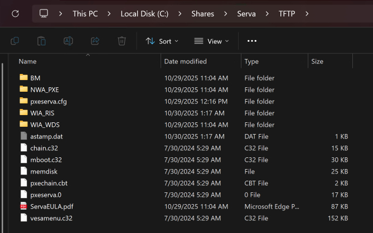Open the See more three-dots menu
This screenshot has width=373, height=233.
click(x=251, y=41)
